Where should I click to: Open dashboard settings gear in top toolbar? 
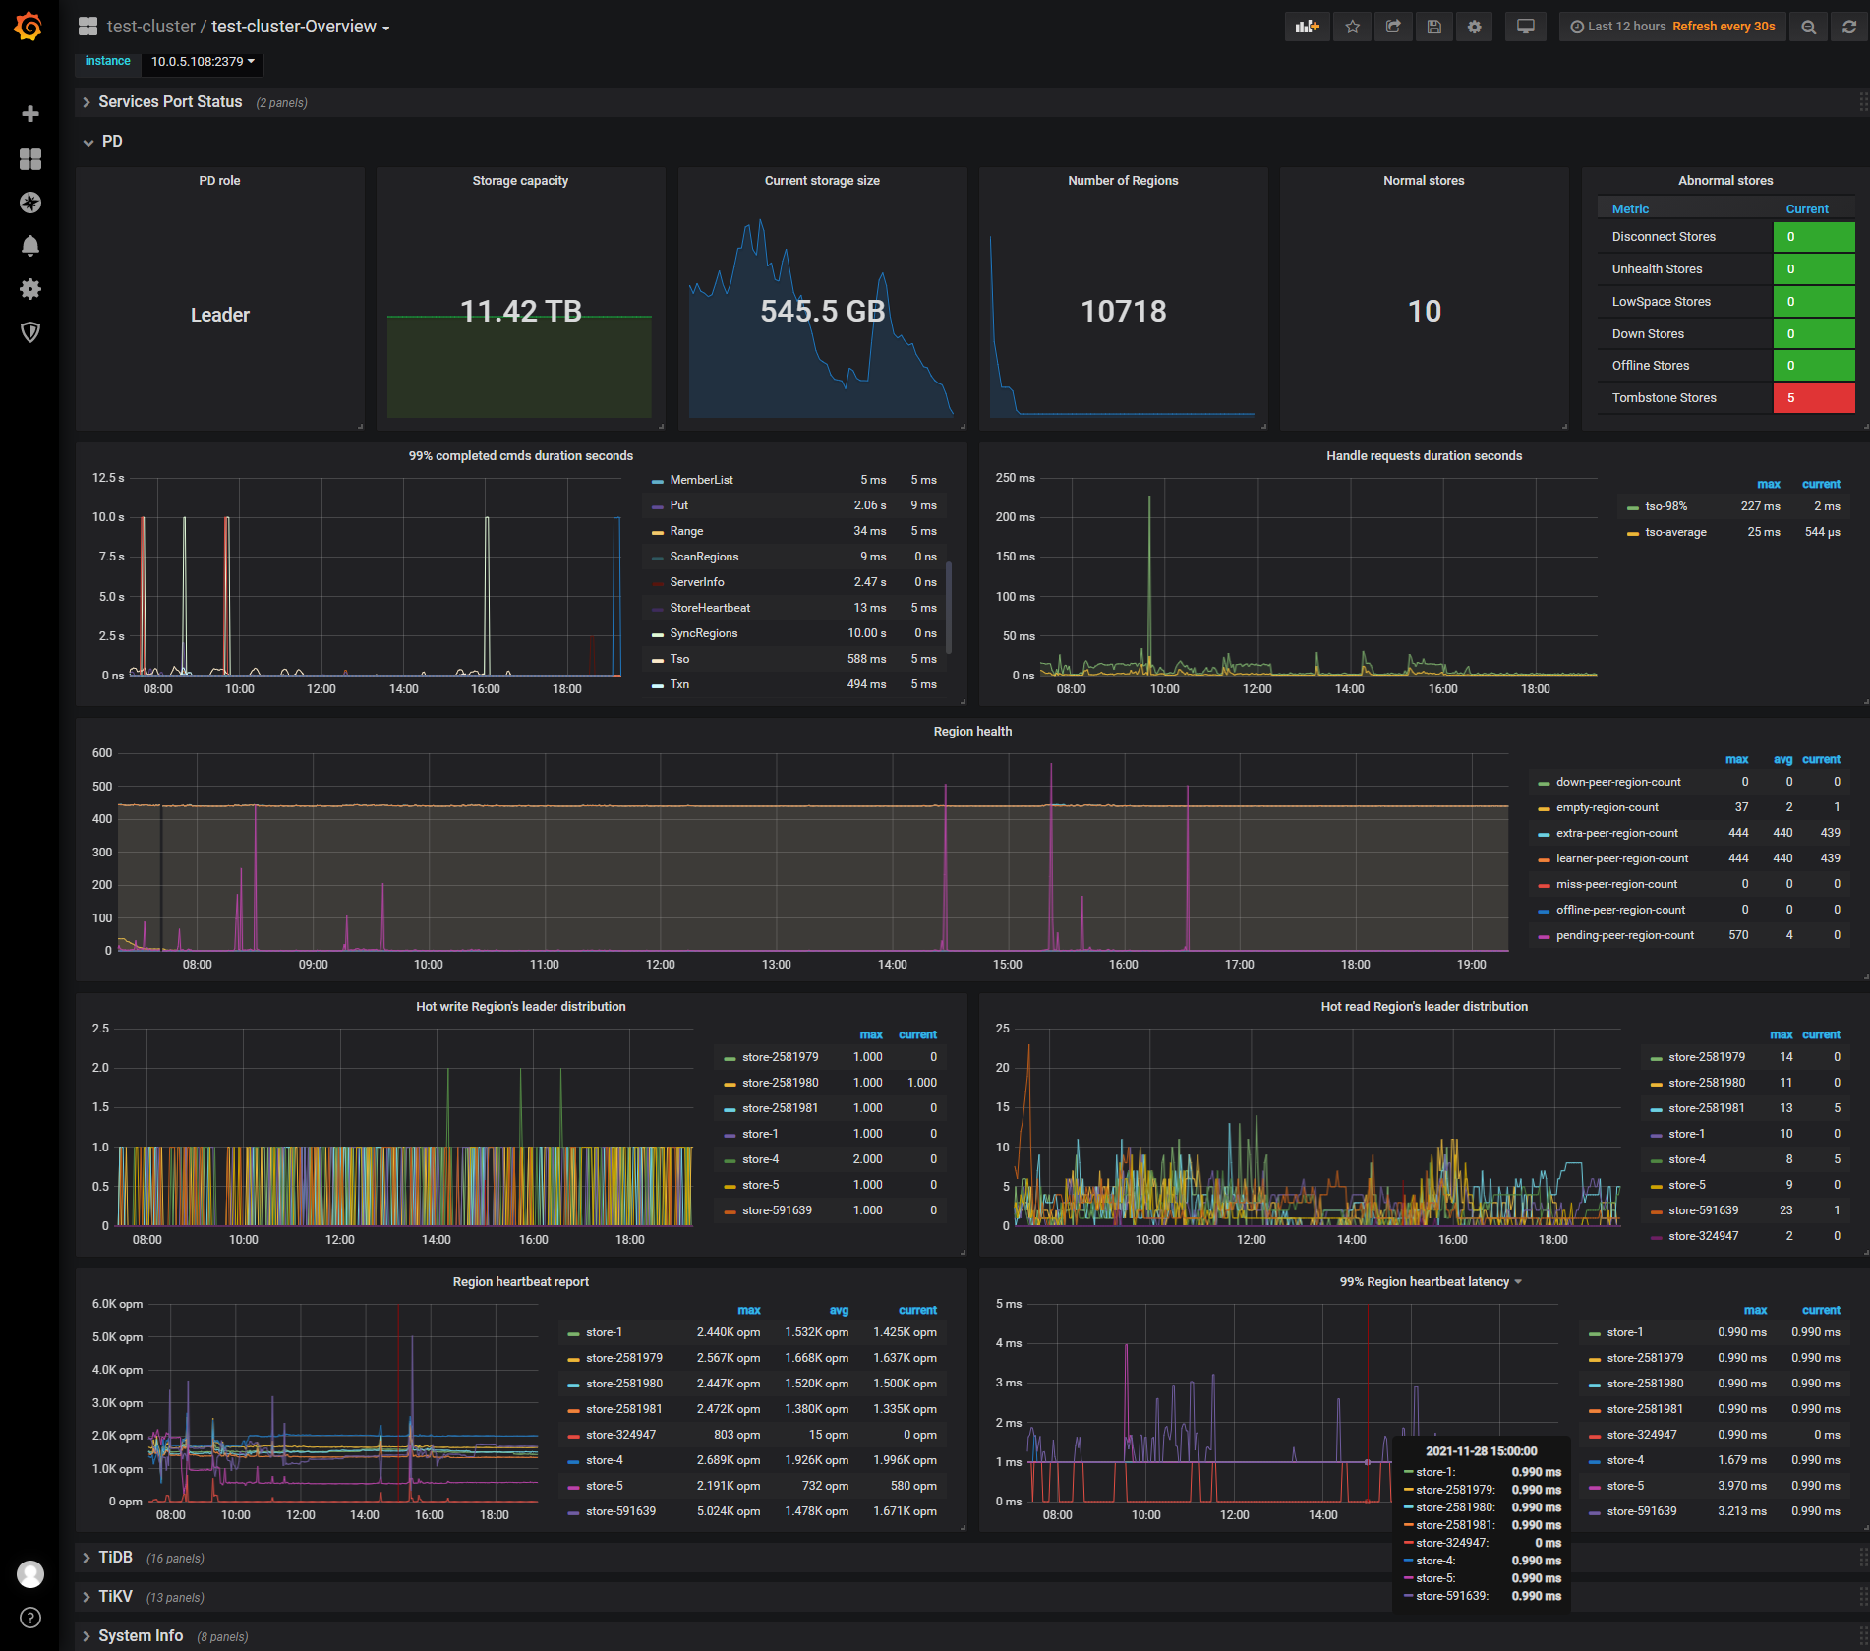coord(1475,27)
